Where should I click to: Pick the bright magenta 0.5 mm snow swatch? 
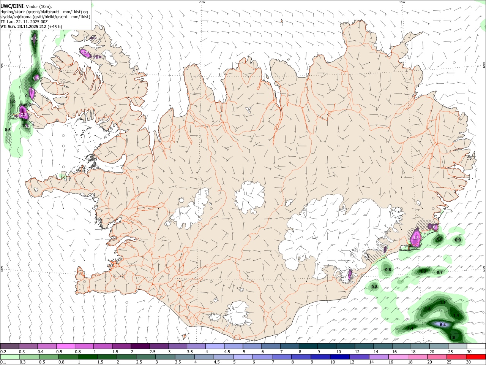65,346
